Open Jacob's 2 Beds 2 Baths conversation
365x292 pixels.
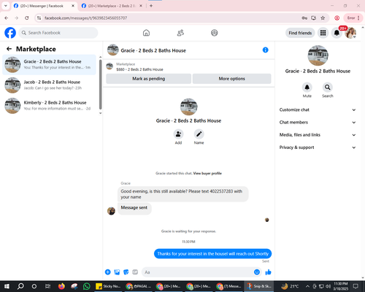pyautogui.click(x=49, y=85)
